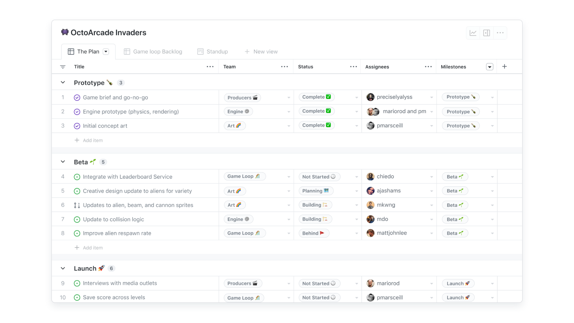The width and height of the screenshot is (574, 323).
Task: Open the Milestones field dropdown arrow
Action: 489,66
